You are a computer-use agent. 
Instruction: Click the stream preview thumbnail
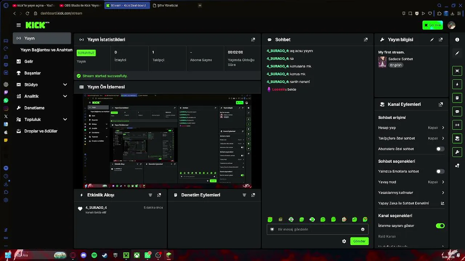[x=167, y=141]
